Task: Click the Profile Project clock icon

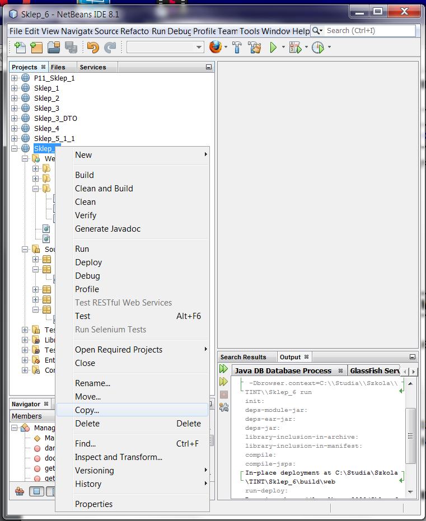Action: pyautogui.click(x=317, y=47)
